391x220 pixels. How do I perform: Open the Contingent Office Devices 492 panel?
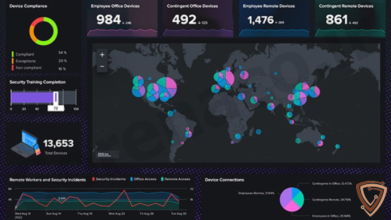[x=198, y=18]
